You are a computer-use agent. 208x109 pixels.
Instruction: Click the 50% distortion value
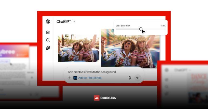(x=163, y=26)
